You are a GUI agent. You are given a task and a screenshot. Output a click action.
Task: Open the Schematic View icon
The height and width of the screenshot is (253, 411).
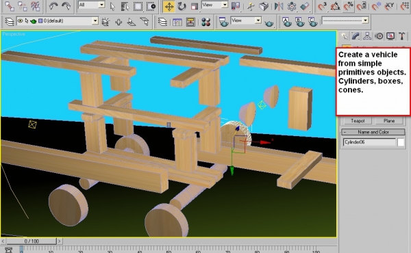190,23
